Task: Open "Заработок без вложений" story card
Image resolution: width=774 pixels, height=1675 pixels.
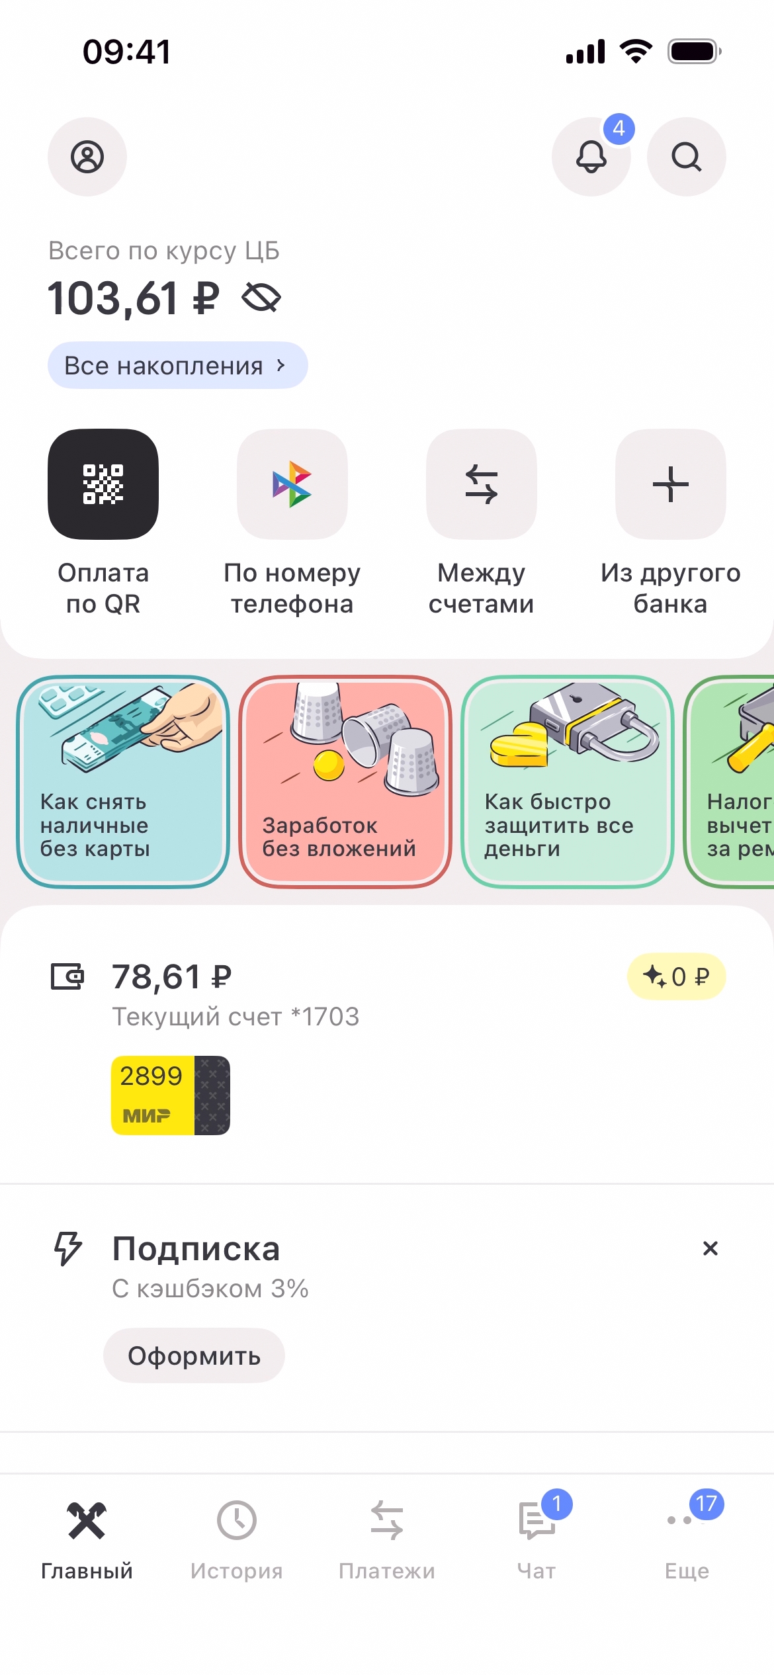Action: [345, 781]
